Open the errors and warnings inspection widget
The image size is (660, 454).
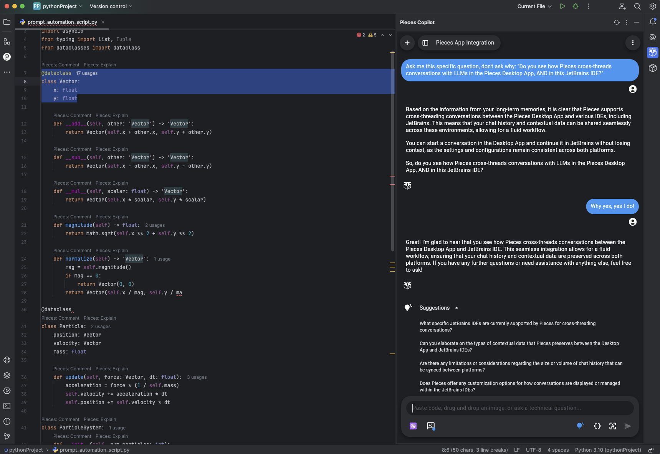(367, 35)
